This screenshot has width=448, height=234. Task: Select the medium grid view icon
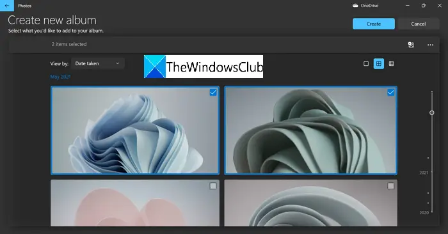coord(379,64)
